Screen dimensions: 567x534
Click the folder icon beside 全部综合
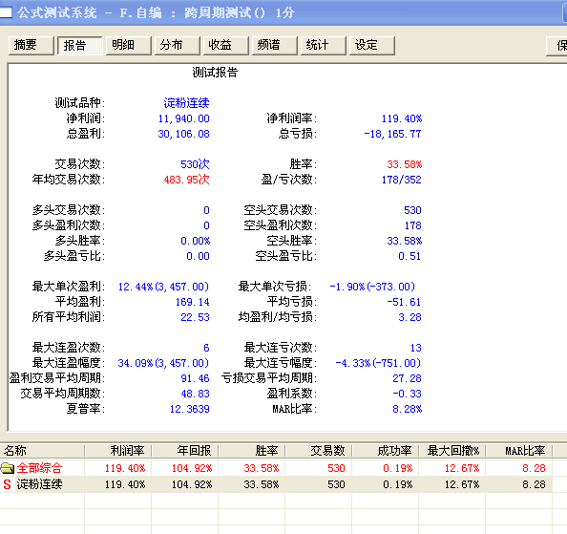pyautogui.click(x=8, y=468)
